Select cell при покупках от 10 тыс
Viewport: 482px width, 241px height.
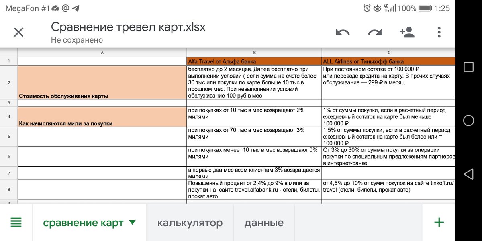tap(254, 117)
